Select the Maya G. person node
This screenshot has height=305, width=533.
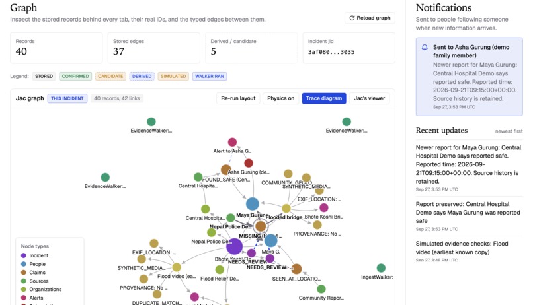pos(270,240)
